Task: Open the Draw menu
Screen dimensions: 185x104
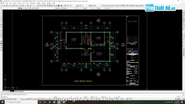Action: (27, 3)
